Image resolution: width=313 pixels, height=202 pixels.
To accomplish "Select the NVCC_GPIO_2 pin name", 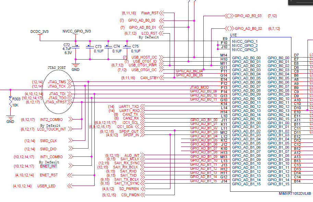I will coord(245,46).
